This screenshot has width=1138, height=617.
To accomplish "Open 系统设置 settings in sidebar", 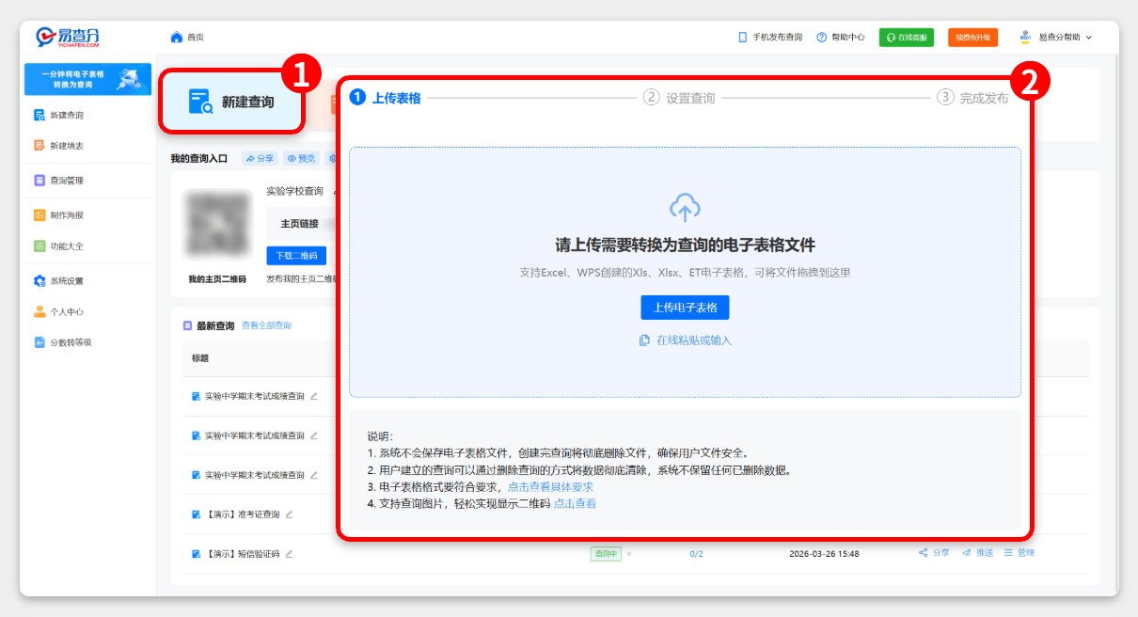I will 61,279.
